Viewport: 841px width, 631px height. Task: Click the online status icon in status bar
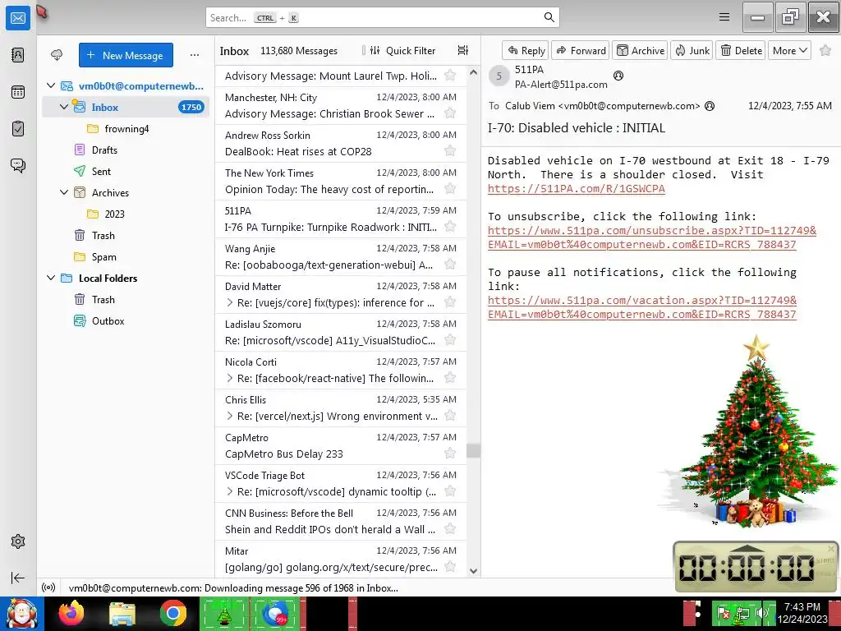[48, 587]
